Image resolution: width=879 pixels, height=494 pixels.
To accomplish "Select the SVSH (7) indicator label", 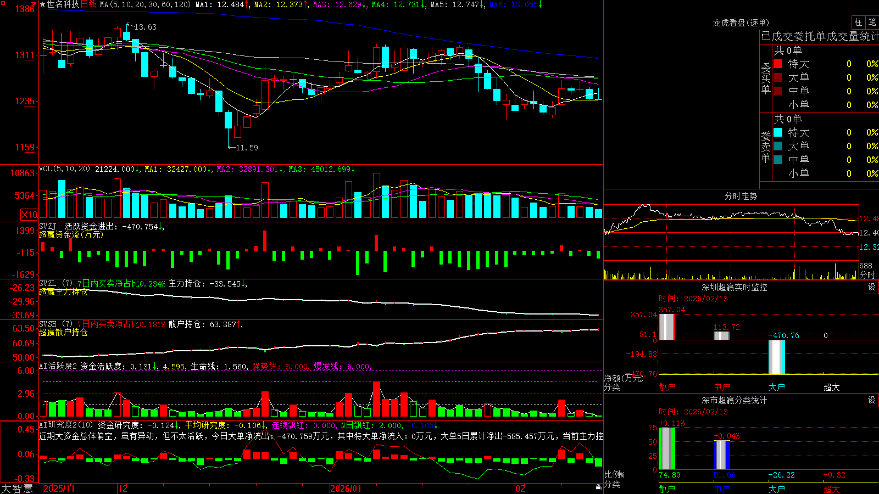I will pos(55,324).
